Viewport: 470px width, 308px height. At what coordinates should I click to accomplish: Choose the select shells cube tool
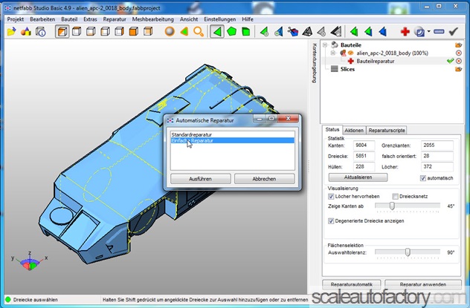(246, 31)
